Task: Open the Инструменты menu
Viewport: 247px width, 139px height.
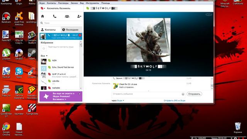Action: [93, 3]
